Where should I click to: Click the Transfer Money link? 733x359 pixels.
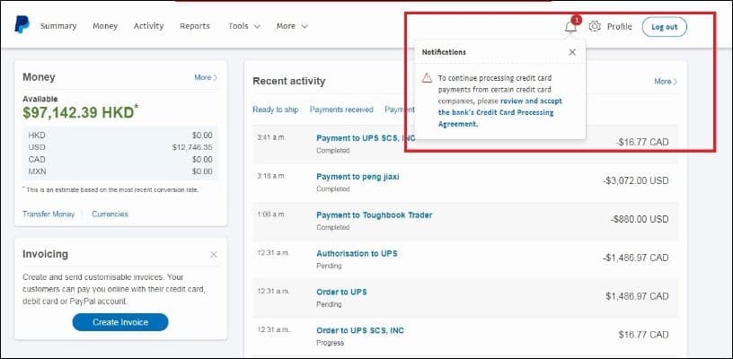tap(49, 215)
